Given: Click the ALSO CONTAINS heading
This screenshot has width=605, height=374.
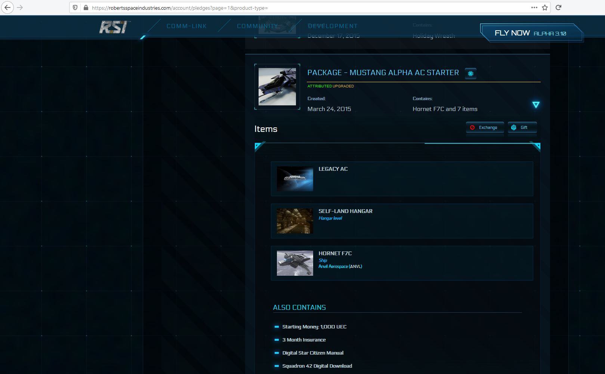Looking at the screenshot, I should tap(299, 307).
